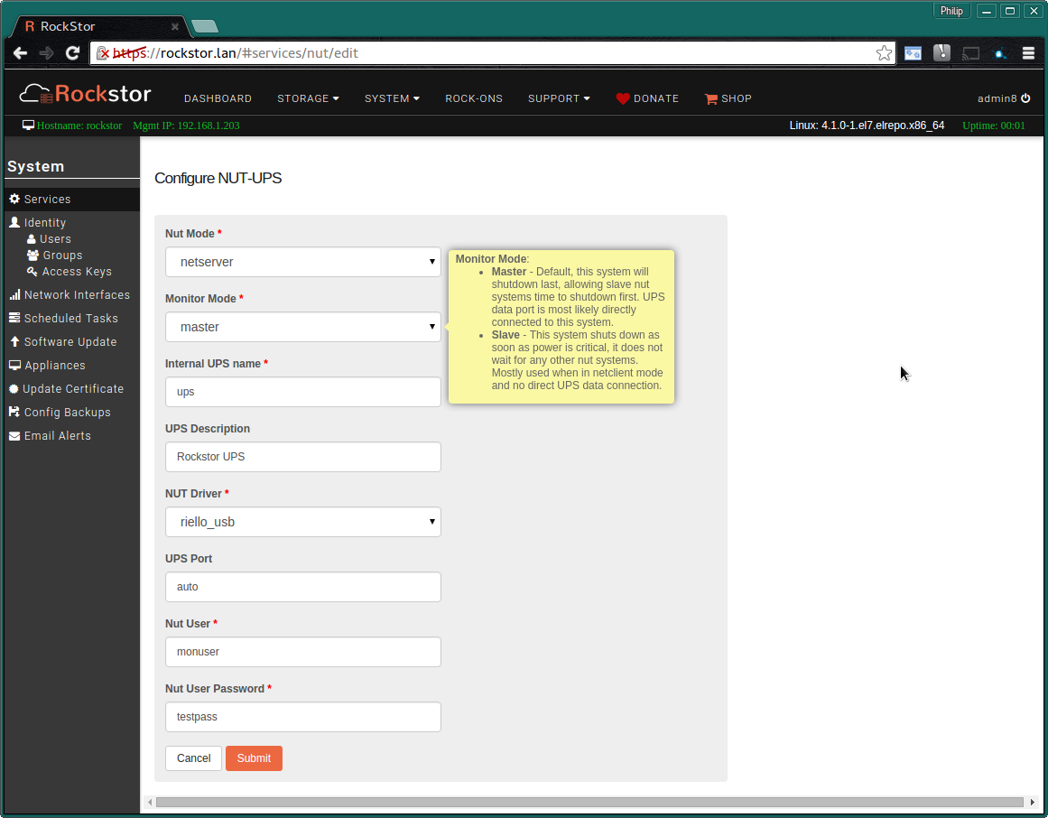Click the browser address bar URL
This screenshot has width=1048, height=818.
click(x=236, y=52)
